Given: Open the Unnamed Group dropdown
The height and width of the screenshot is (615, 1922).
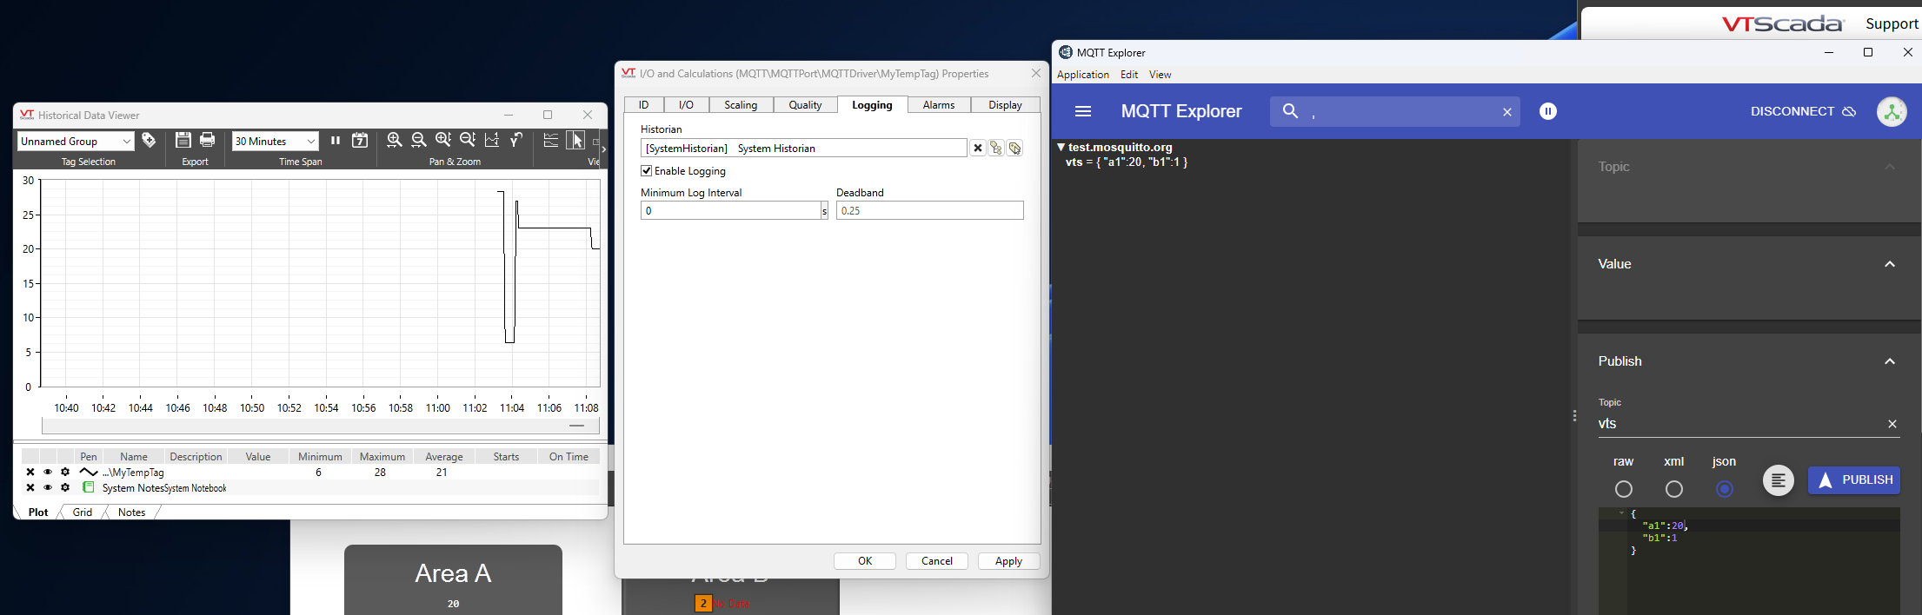Looking at the screenshot, I should pos(127,142).
